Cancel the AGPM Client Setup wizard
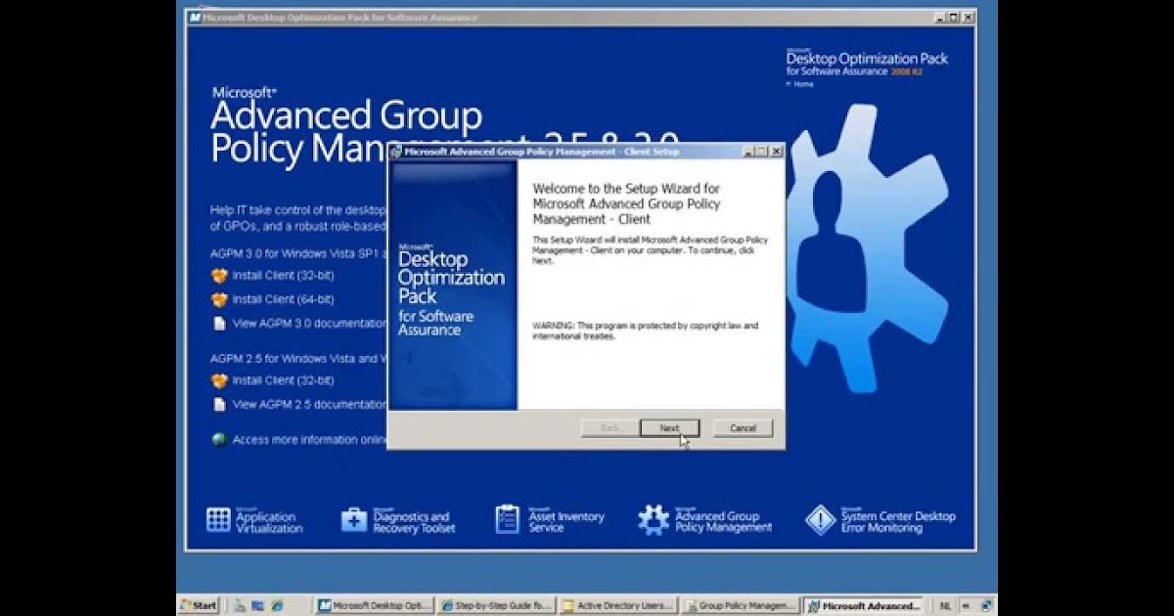 [743, 428]
